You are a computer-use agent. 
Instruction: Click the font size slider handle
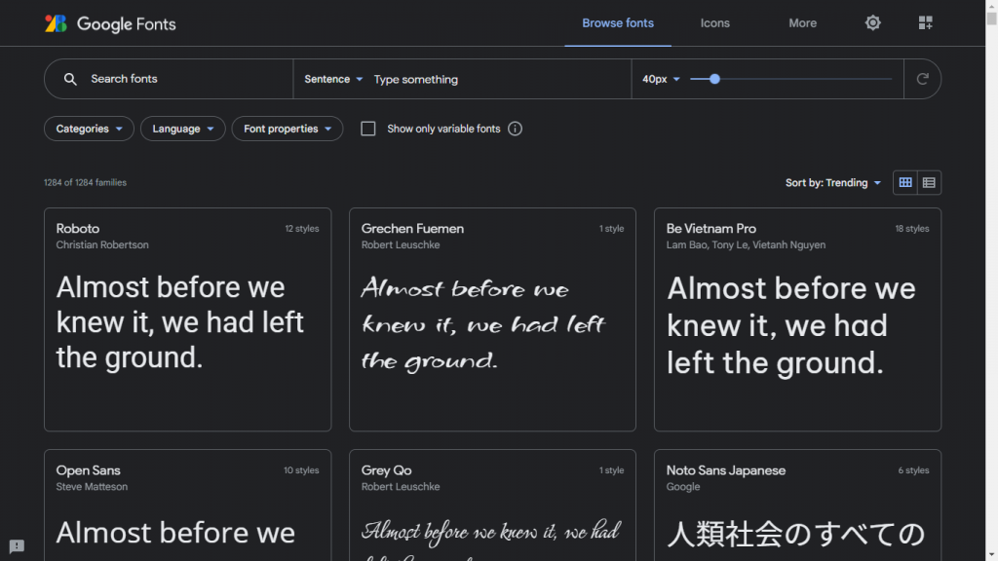714,79
